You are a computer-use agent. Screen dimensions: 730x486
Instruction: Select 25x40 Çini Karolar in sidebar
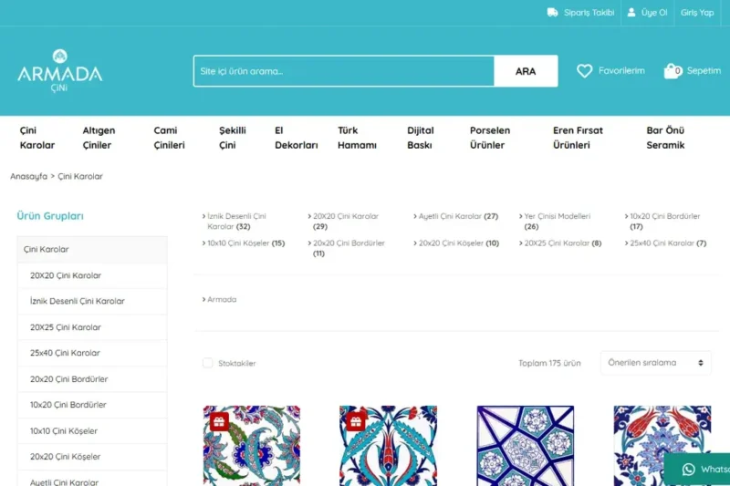92,353
